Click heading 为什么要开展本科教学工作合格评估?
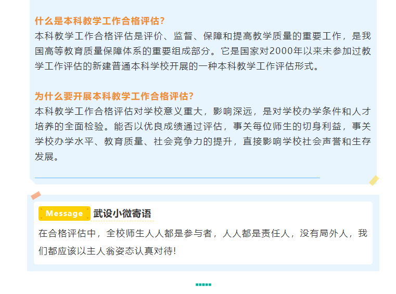 (x=114, y=96)
